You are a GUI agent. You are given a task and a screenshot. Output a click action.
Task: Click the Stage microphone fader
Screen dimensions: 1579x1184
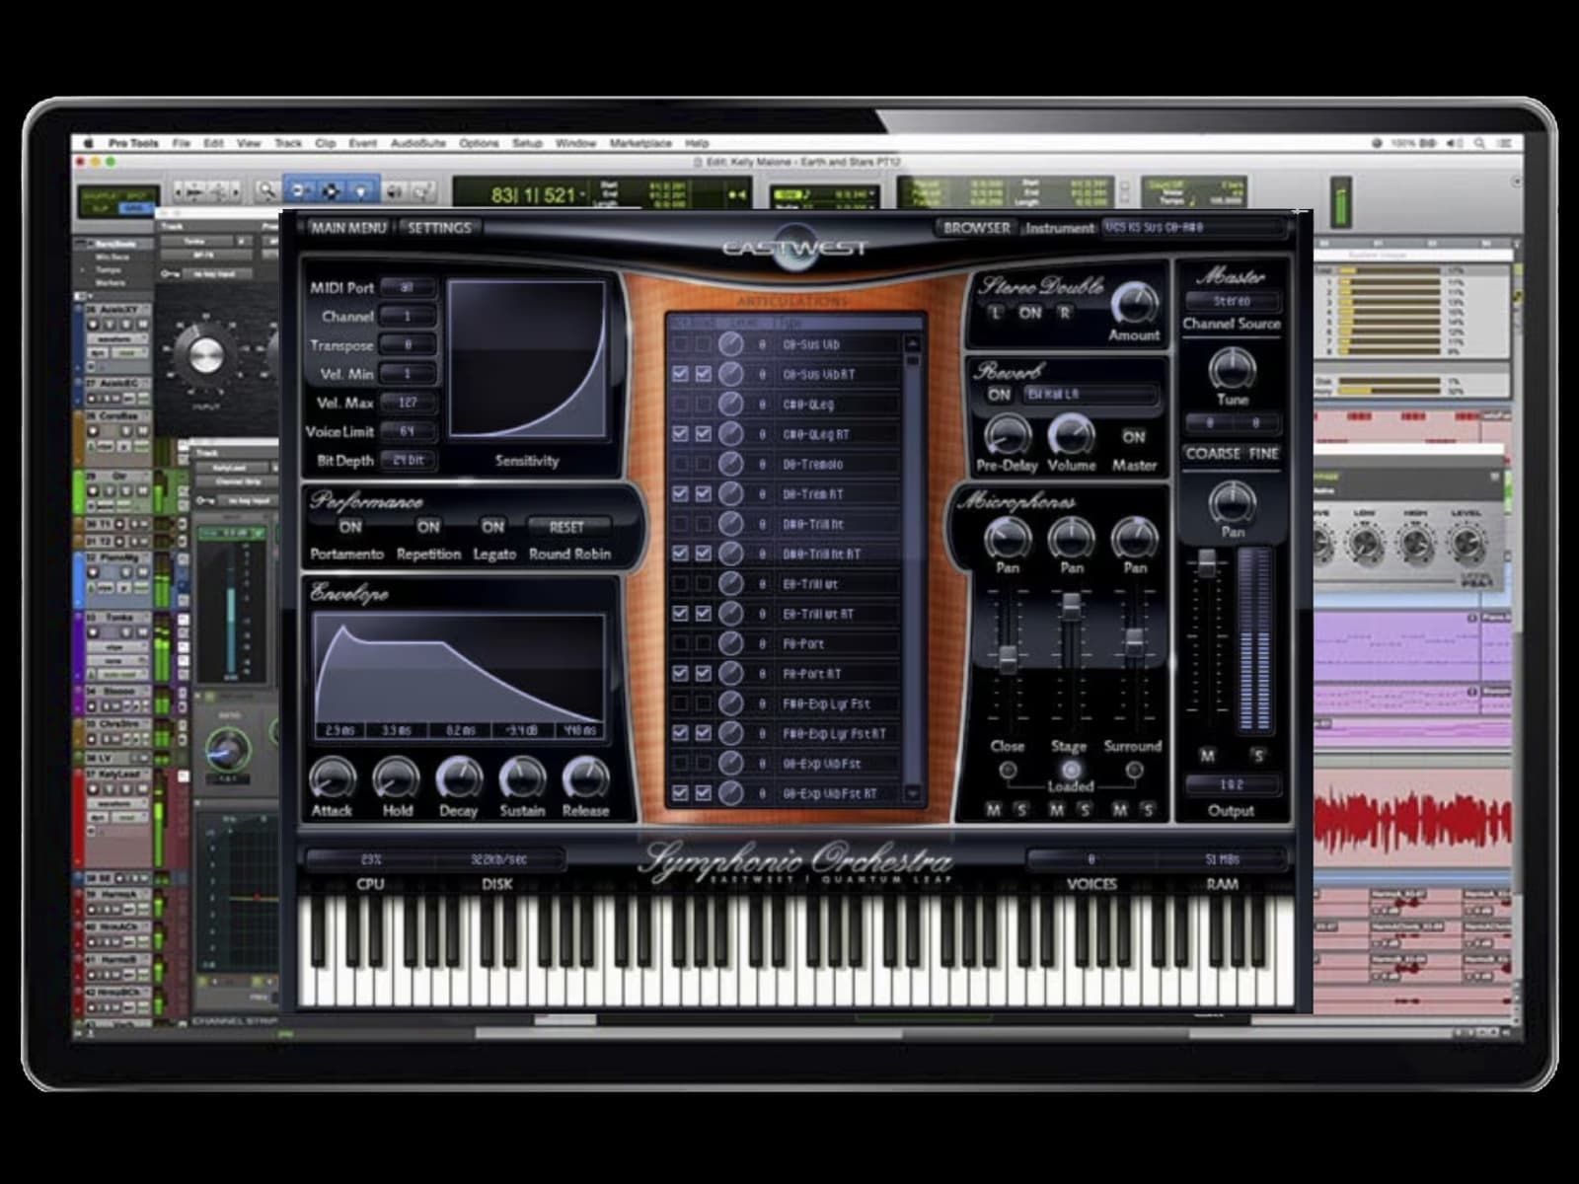[x=1072, y=606]
